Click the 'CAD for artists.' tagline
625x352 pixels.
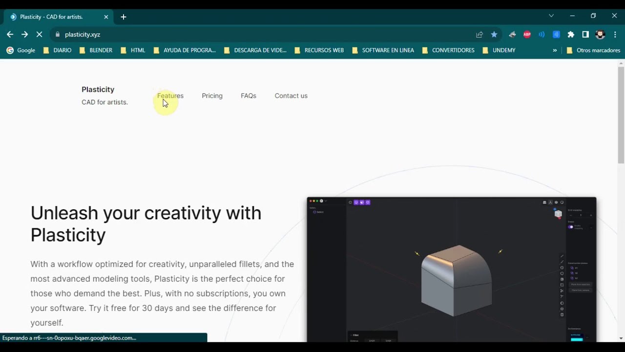(104, 102)
